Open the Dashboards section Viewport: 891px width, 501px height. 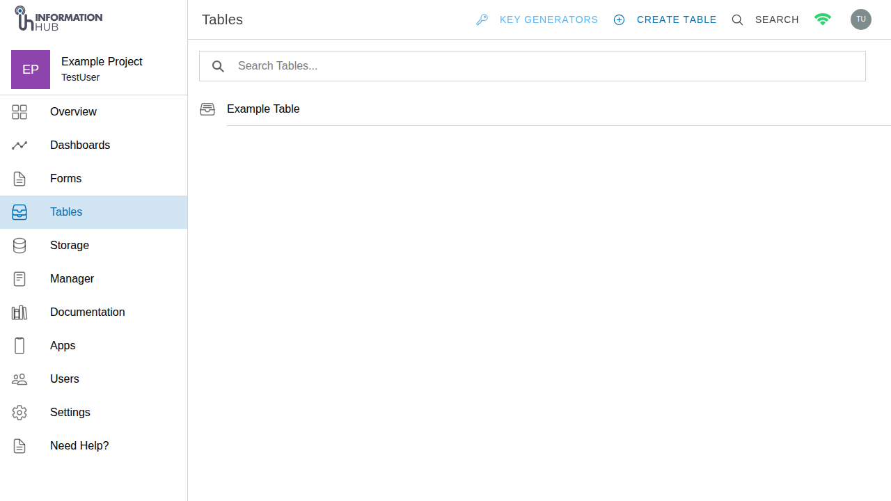[80, 145]
